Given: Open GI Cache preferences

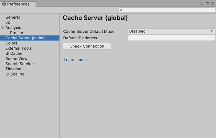Looking at the screenshot, I should (14, 53).
